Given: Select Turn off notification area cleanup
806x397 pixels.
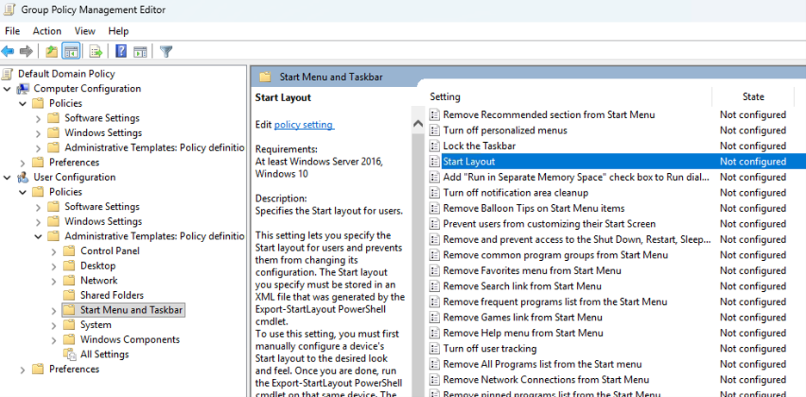Looking at the screenshot, I should click(x=516, y=193).
